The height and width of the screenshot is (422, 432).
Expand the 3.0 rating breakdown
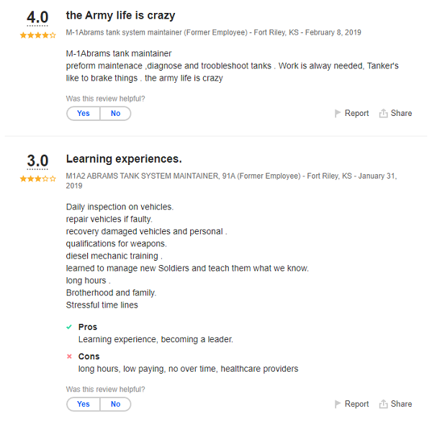click(37, 161)
